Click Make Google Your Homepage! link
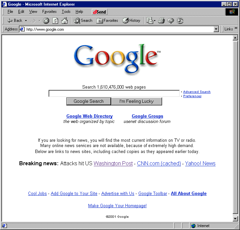Viewport: 240px width, 230px height. tap(117, 206)
